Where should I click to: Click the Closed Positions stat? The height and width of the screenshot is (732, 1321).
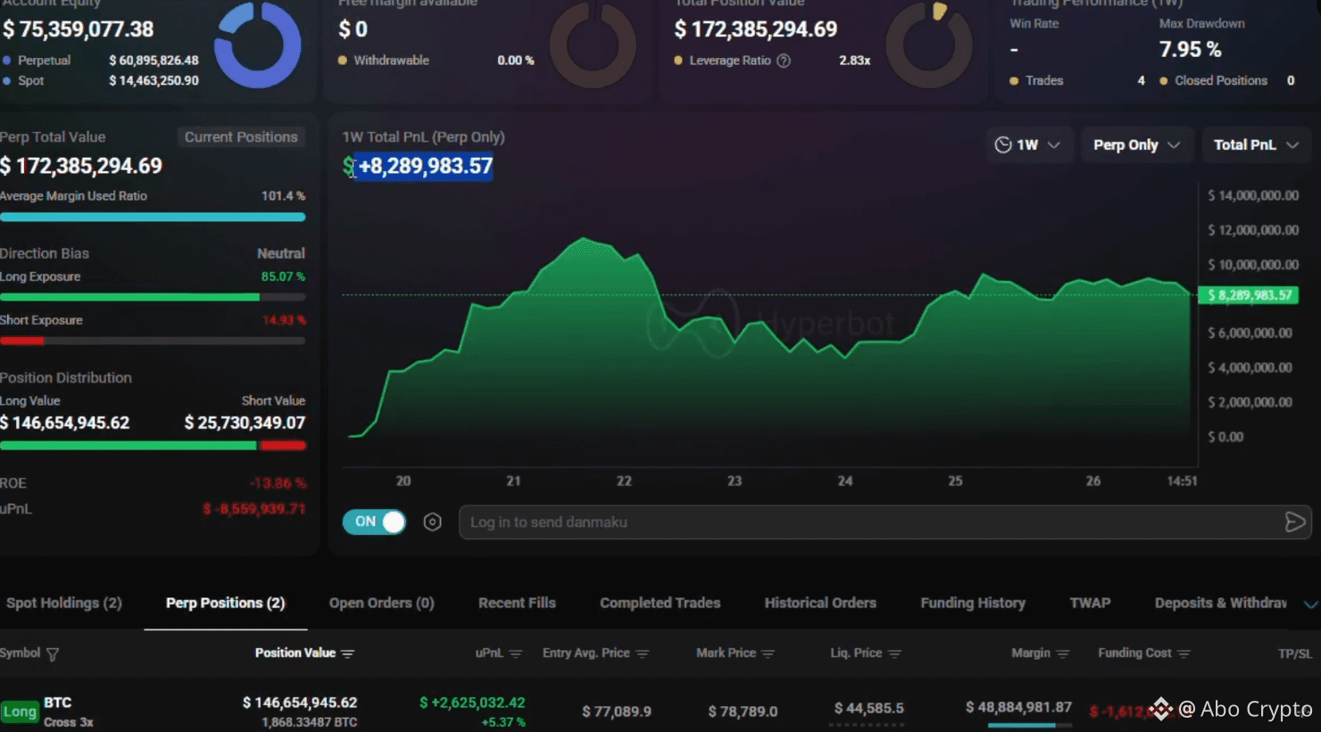pos(1227,80)
